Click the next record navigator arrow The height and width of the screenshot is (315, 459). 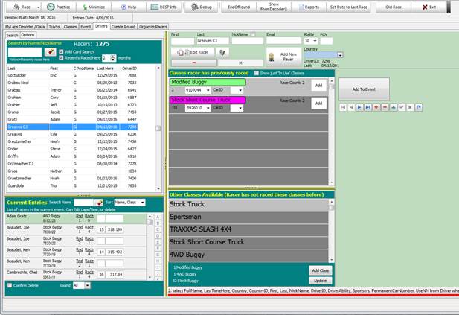(359, 107)
